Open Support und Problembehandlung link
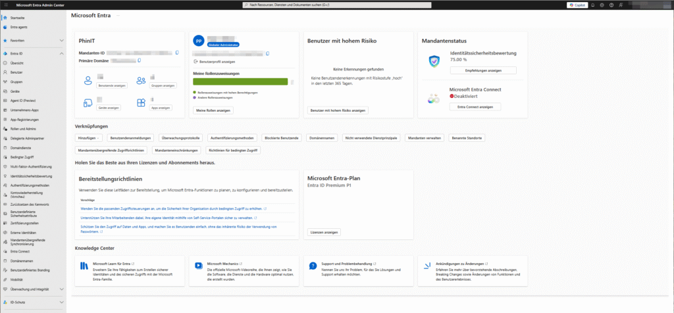This screenshot has width=674, height=313. pos(349,264)
